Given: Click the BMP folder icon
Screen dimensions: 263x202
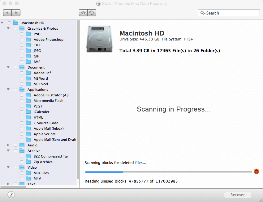Looking at the screenshot, I should [x=28, y=62].
